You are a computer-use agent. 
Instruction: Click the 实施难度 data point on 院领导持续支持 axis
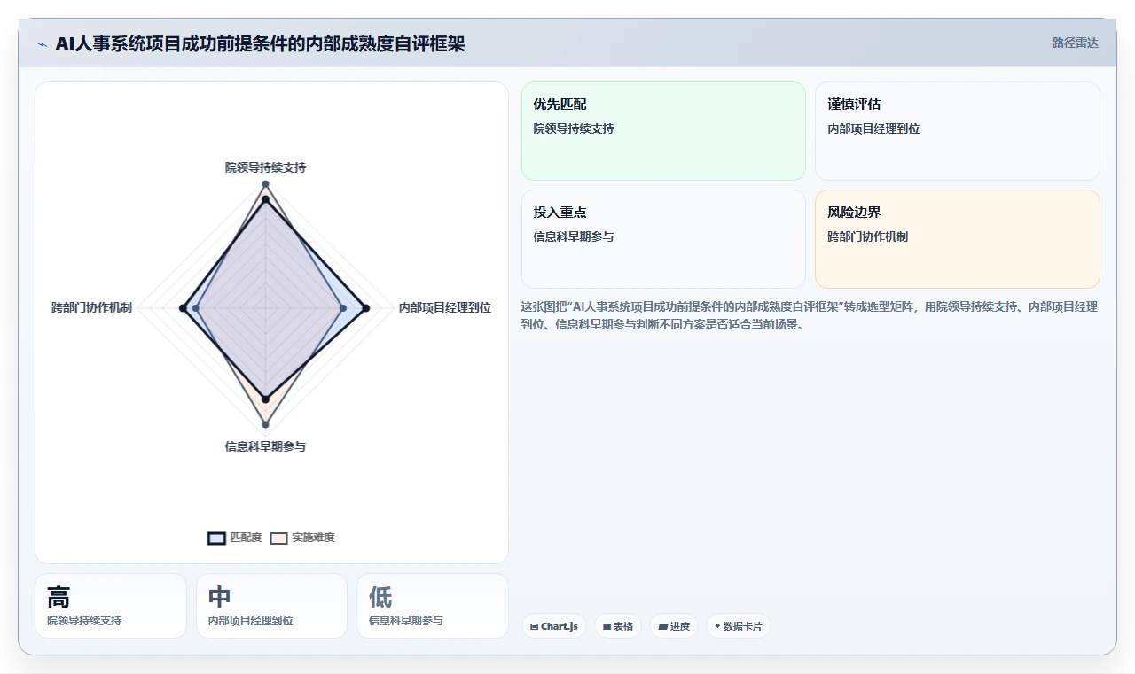265,184
